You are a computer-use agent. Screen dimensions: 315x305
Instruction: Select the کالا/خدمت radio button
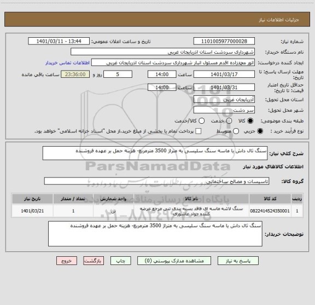pos(201,121)
